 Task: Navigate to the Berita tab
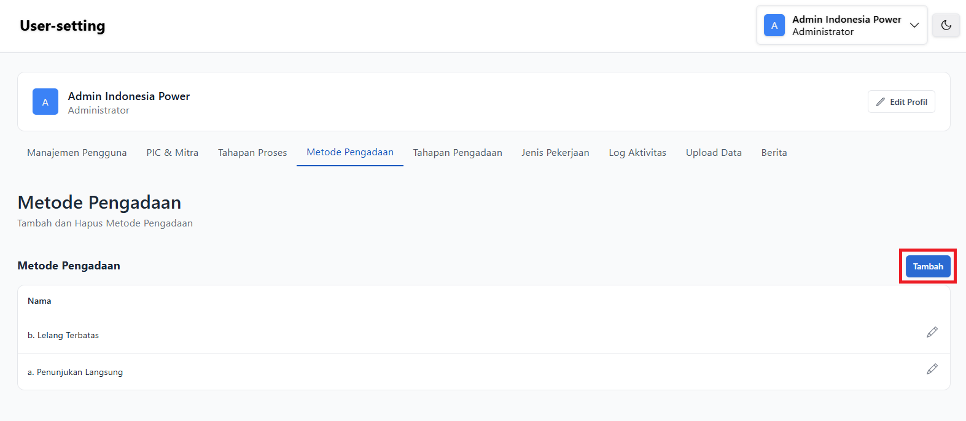point(774,153)
